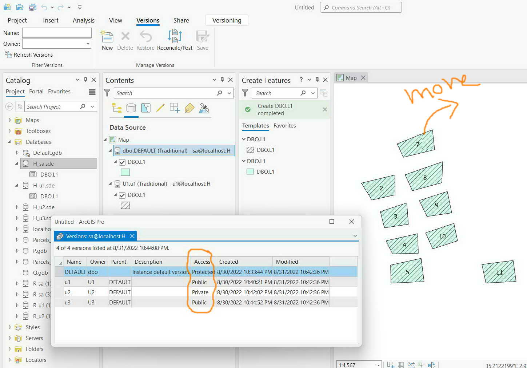Collapse the Databases node in Catalog
This screenshot has height=368, width=527.
click(x=9, y=142)
